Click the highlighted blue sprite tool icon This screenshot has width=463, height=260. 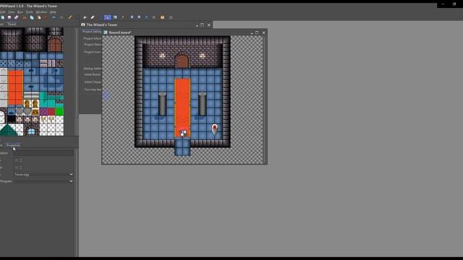tap(108, 17)
